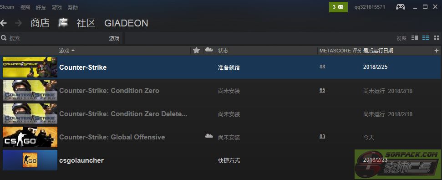Viewport: 442px width, 180px height.
Task: Open the Big Picture controller icon
Action: tap(400, 7)
